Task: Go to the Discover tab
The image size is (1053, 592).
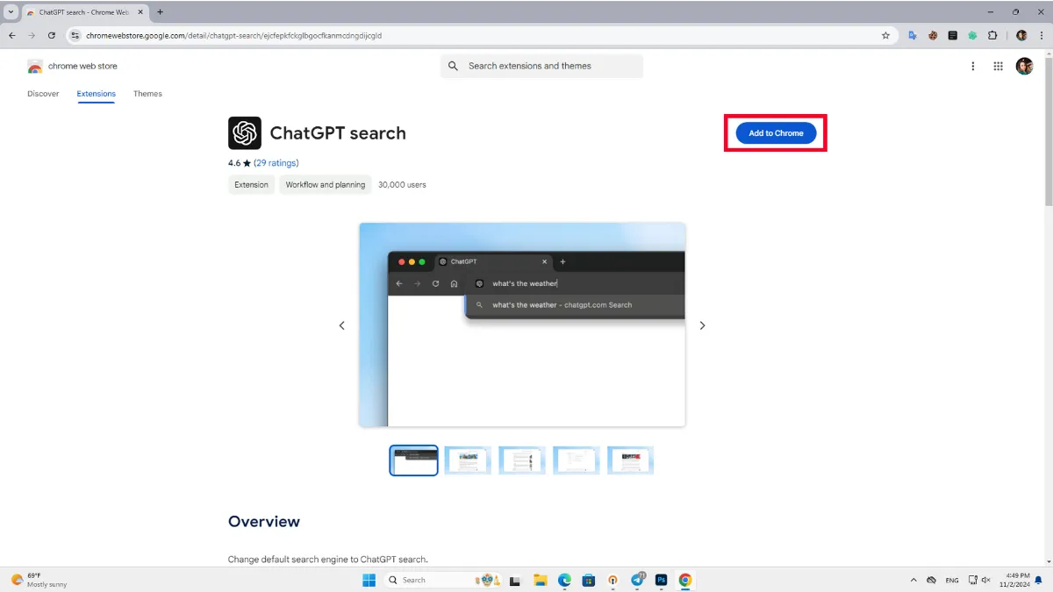Action: coord(43,94)
